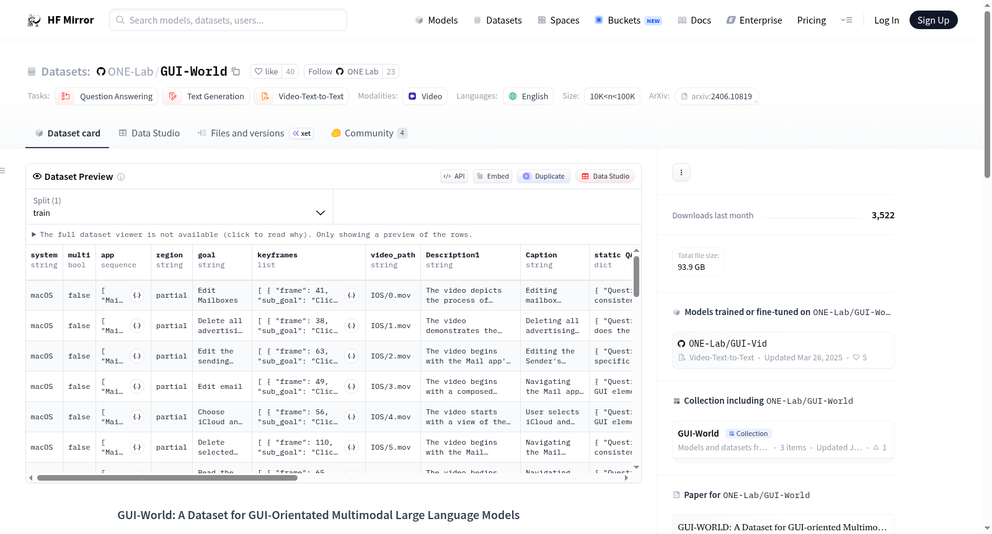Expand app JSON cell in IOS/0.mov row
Viewport: 992px width, 534px height.
(138, 295)
